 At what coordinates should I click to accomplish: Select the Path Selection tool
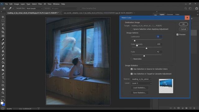(3, 82)
